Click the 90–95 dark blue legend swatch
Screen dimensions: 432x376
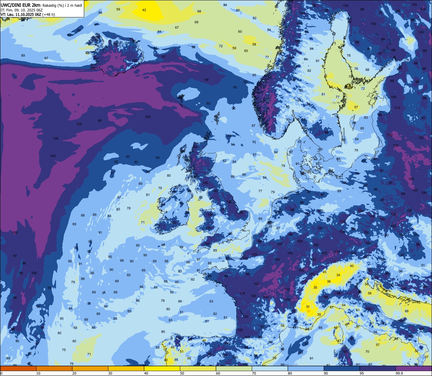click(342, 368)
